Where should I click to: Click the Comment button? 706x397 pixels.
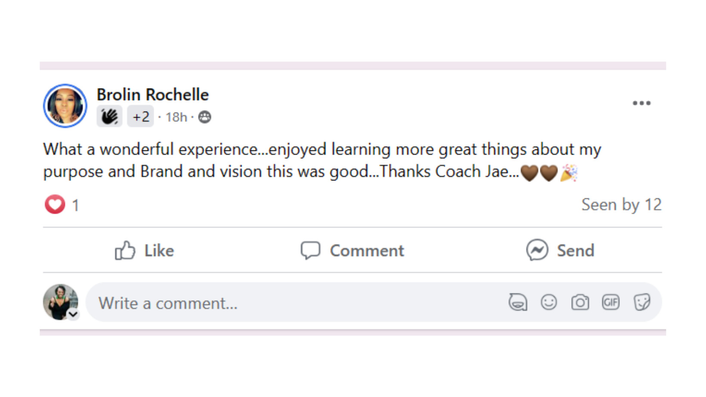click(x=353, y=250)
